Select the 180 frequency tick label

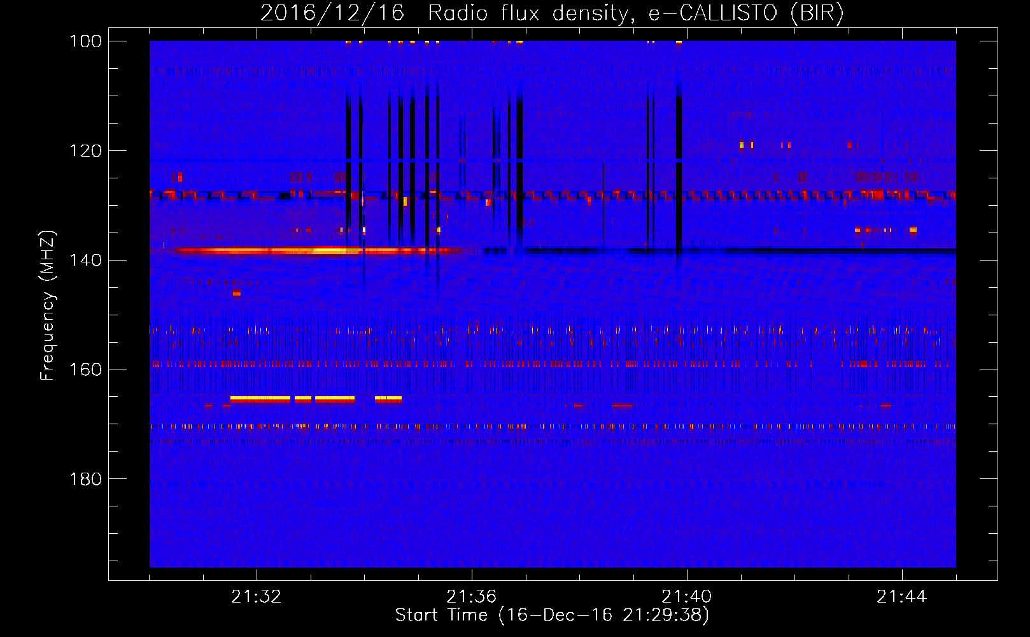point(86,479)
